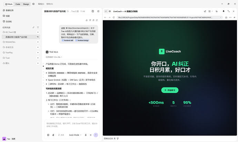Expand the Tuan folder
The width and height of the screenshot is (238, 142).
click(6, 58)
